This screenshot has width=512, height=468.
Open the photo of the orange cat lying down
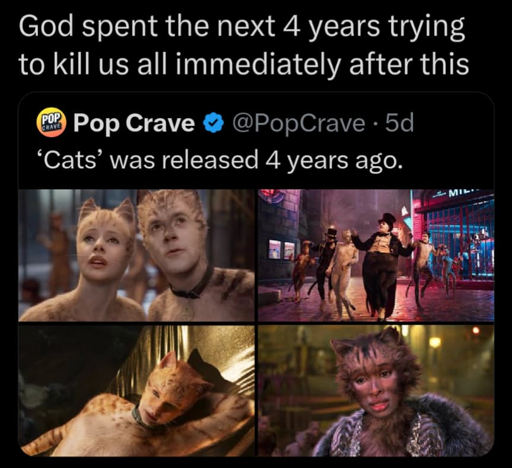click(x=136, y=390)
